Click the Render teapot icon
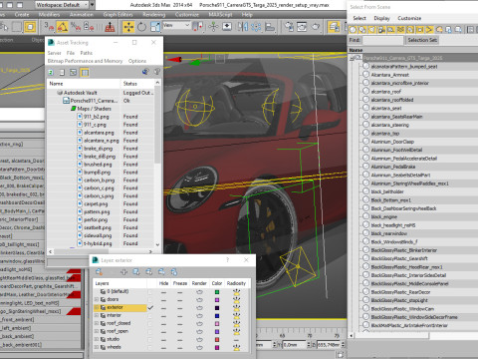Image resolution: width=478 pixels, height=359 pixels. tap(316, 27)
